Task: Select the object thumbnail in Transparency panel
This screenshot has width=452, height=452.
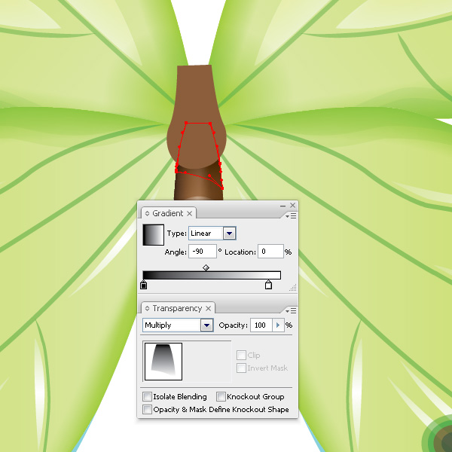Action: click(x=163, y=362)
